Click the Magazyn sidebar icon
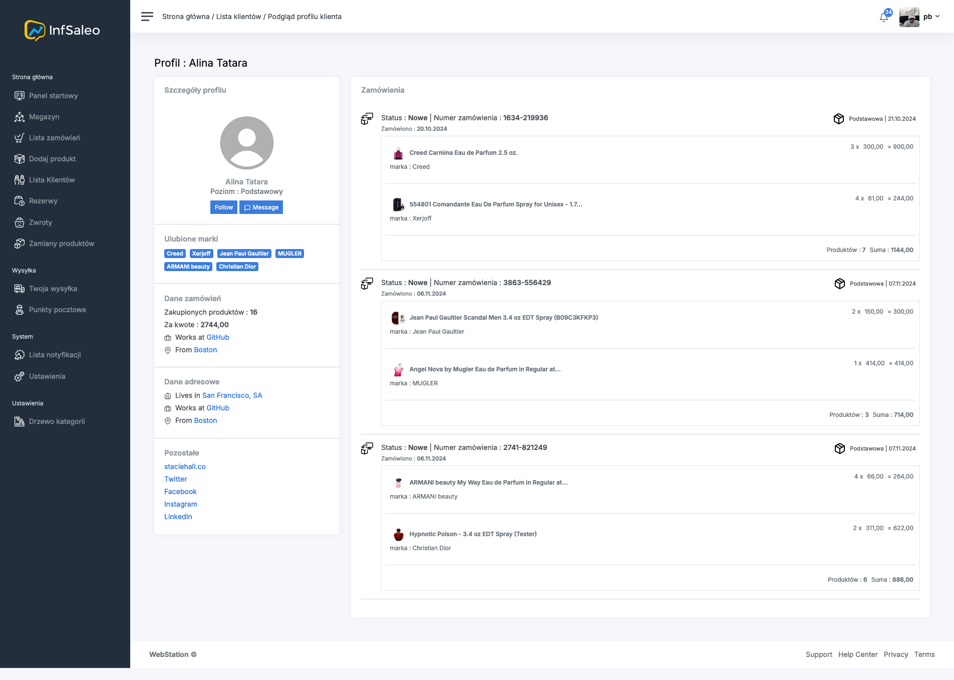The image size is (954, 680). (20, 117)
